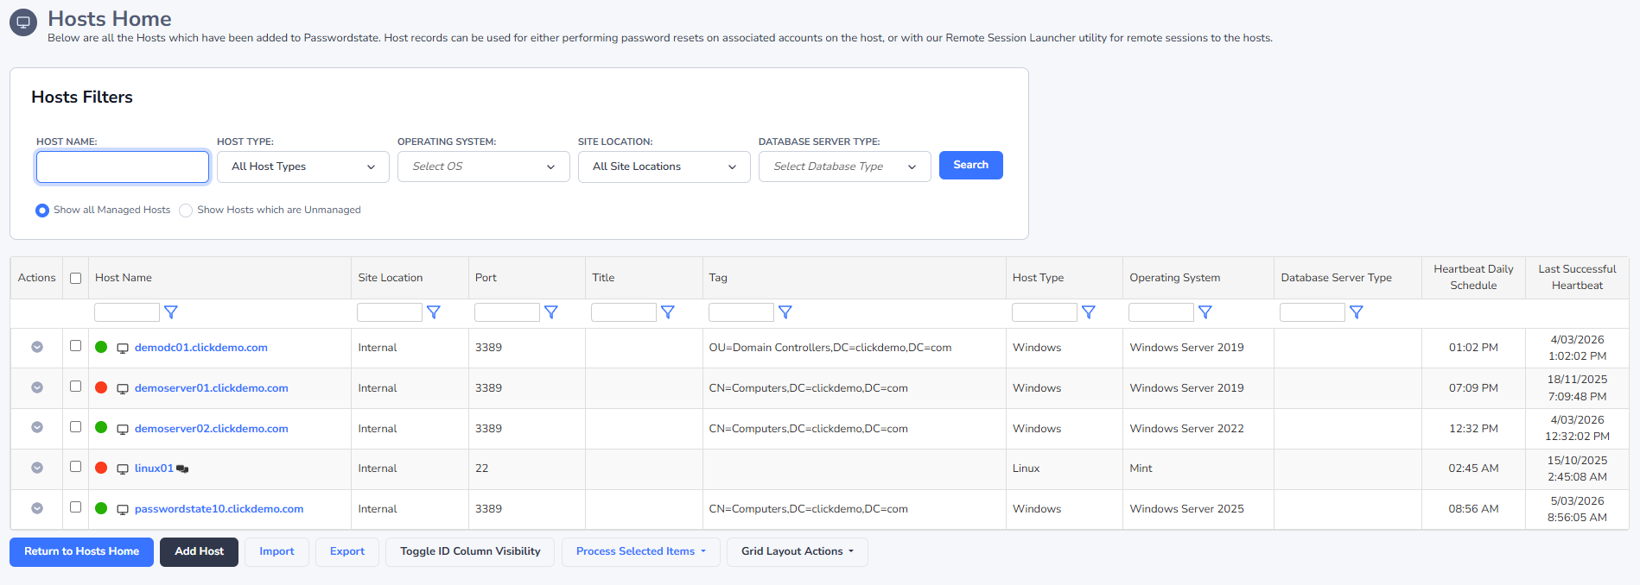Screen dimensions: 1640x585
Task: Tick the checkbox for demoserver02.clickdemo.com
Action: point(76,427)
